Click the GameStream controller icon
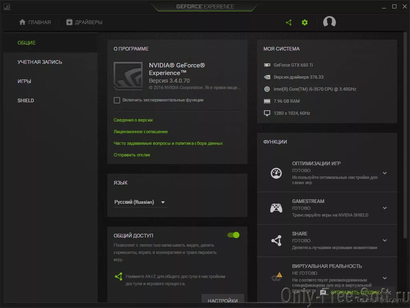The image size is (410, 308). [276, 208]
